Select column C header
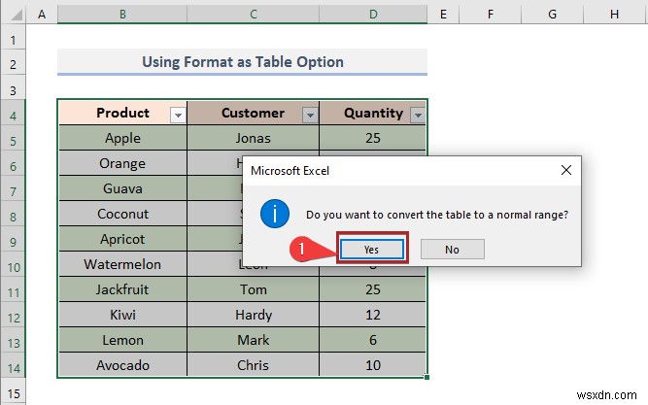Screen dimensions: 648x405 pyautogui.click(x=253, y=15)
